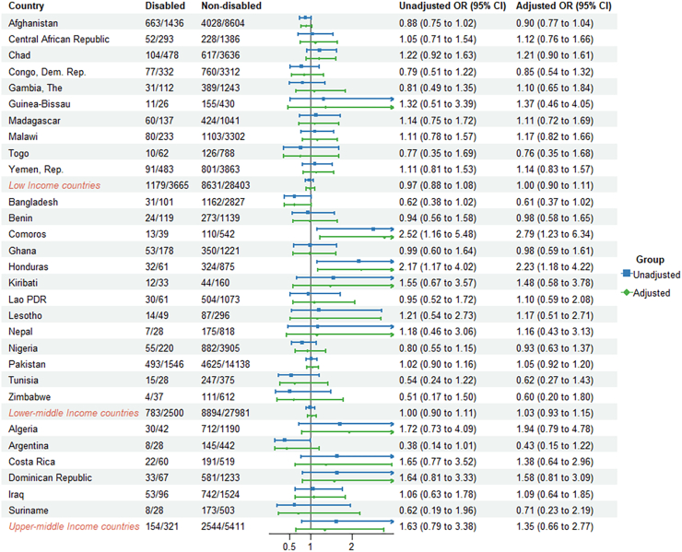The height and width of the screenshot is (552, 682).
Task: Click the Non-disabled column header
Action: [231, 6]
